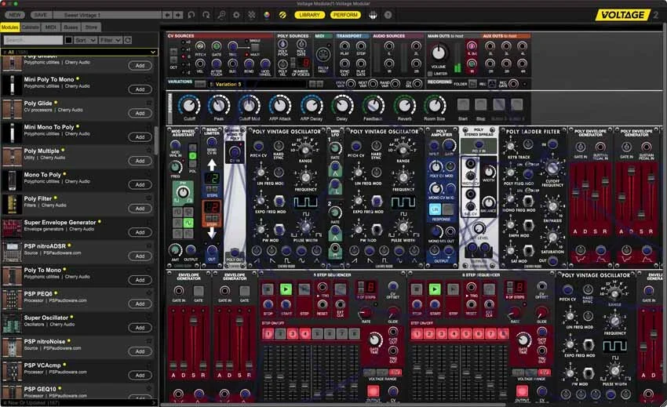Click the Cutoff knob in Perform panel
Viewport: 667px width, 407px height.
189,105
